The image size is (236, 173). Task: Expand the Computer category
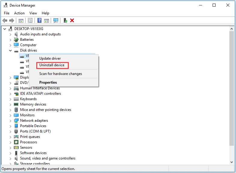pyautogui.click(x=10, y=45)
